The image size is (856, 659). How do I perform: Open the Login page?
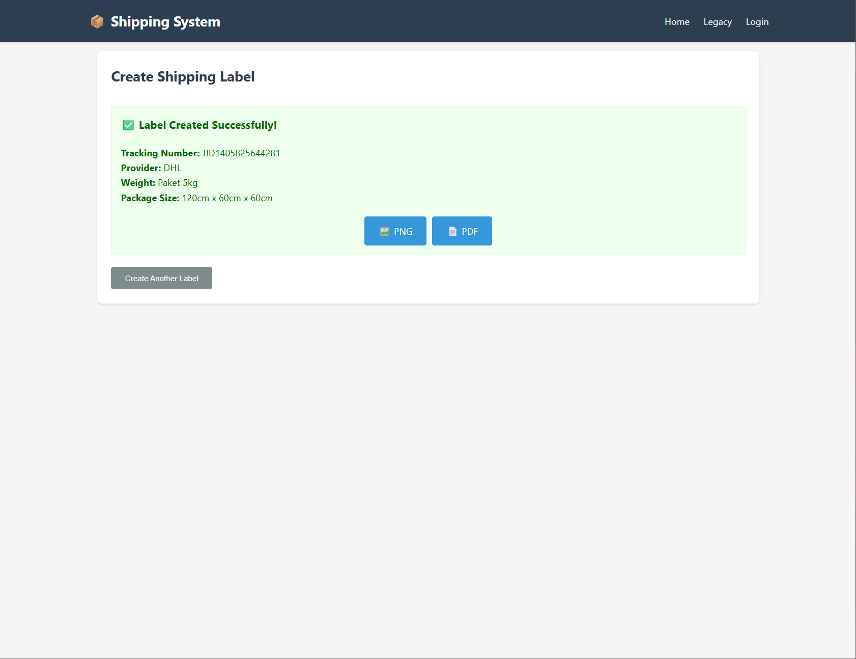click(757, 21)
